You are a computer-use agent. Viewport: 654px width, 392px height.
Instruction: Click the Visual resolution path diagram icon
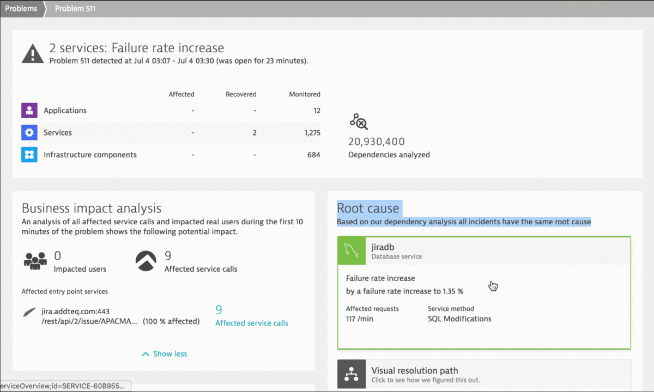coord(352,374)
